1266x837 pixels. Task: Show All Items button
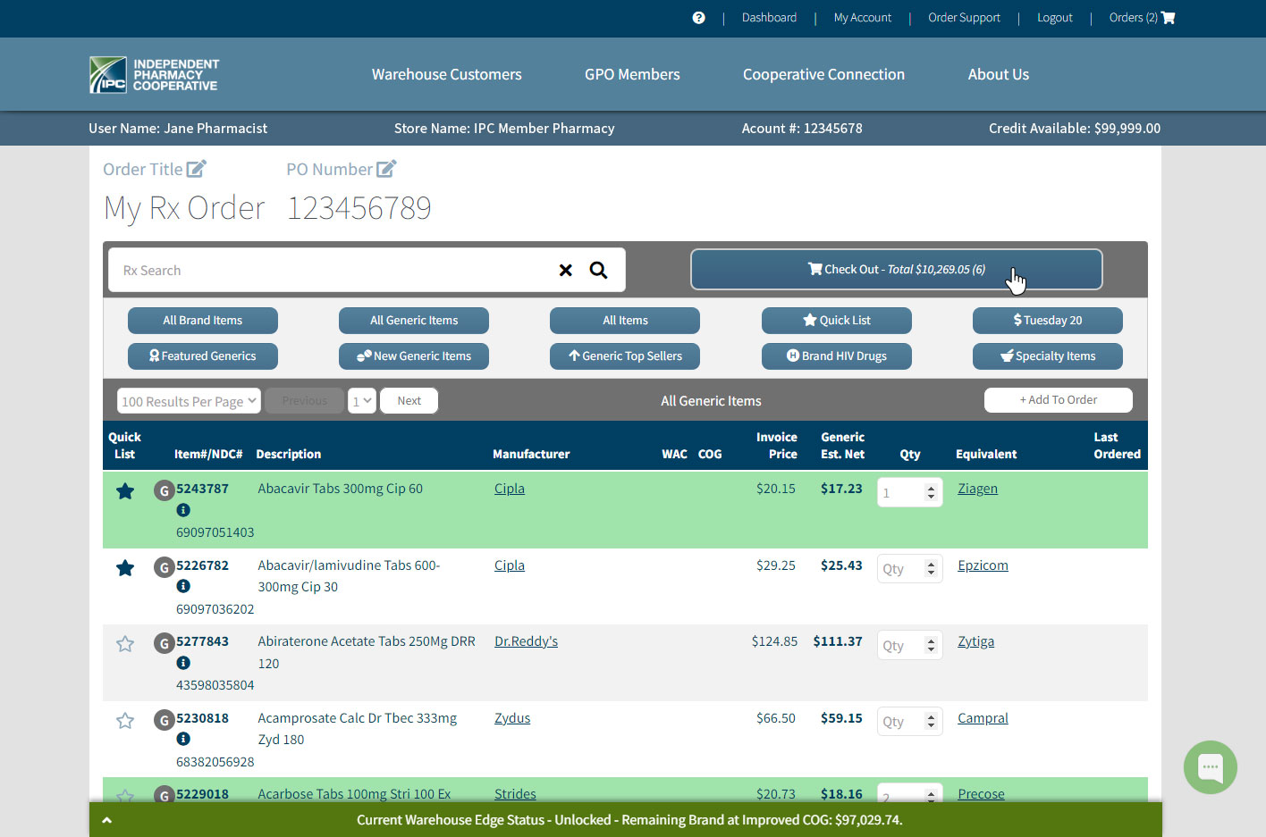click(x=625, y=320)
